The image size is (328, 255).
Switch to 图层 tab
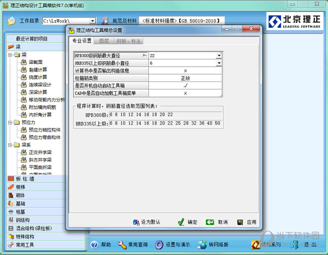pos(103,41)
